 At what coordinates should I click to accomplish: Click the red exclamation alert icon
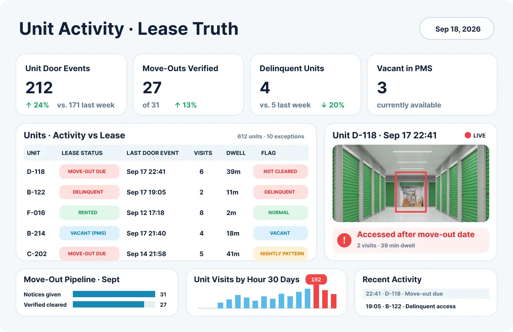(344, 240)
